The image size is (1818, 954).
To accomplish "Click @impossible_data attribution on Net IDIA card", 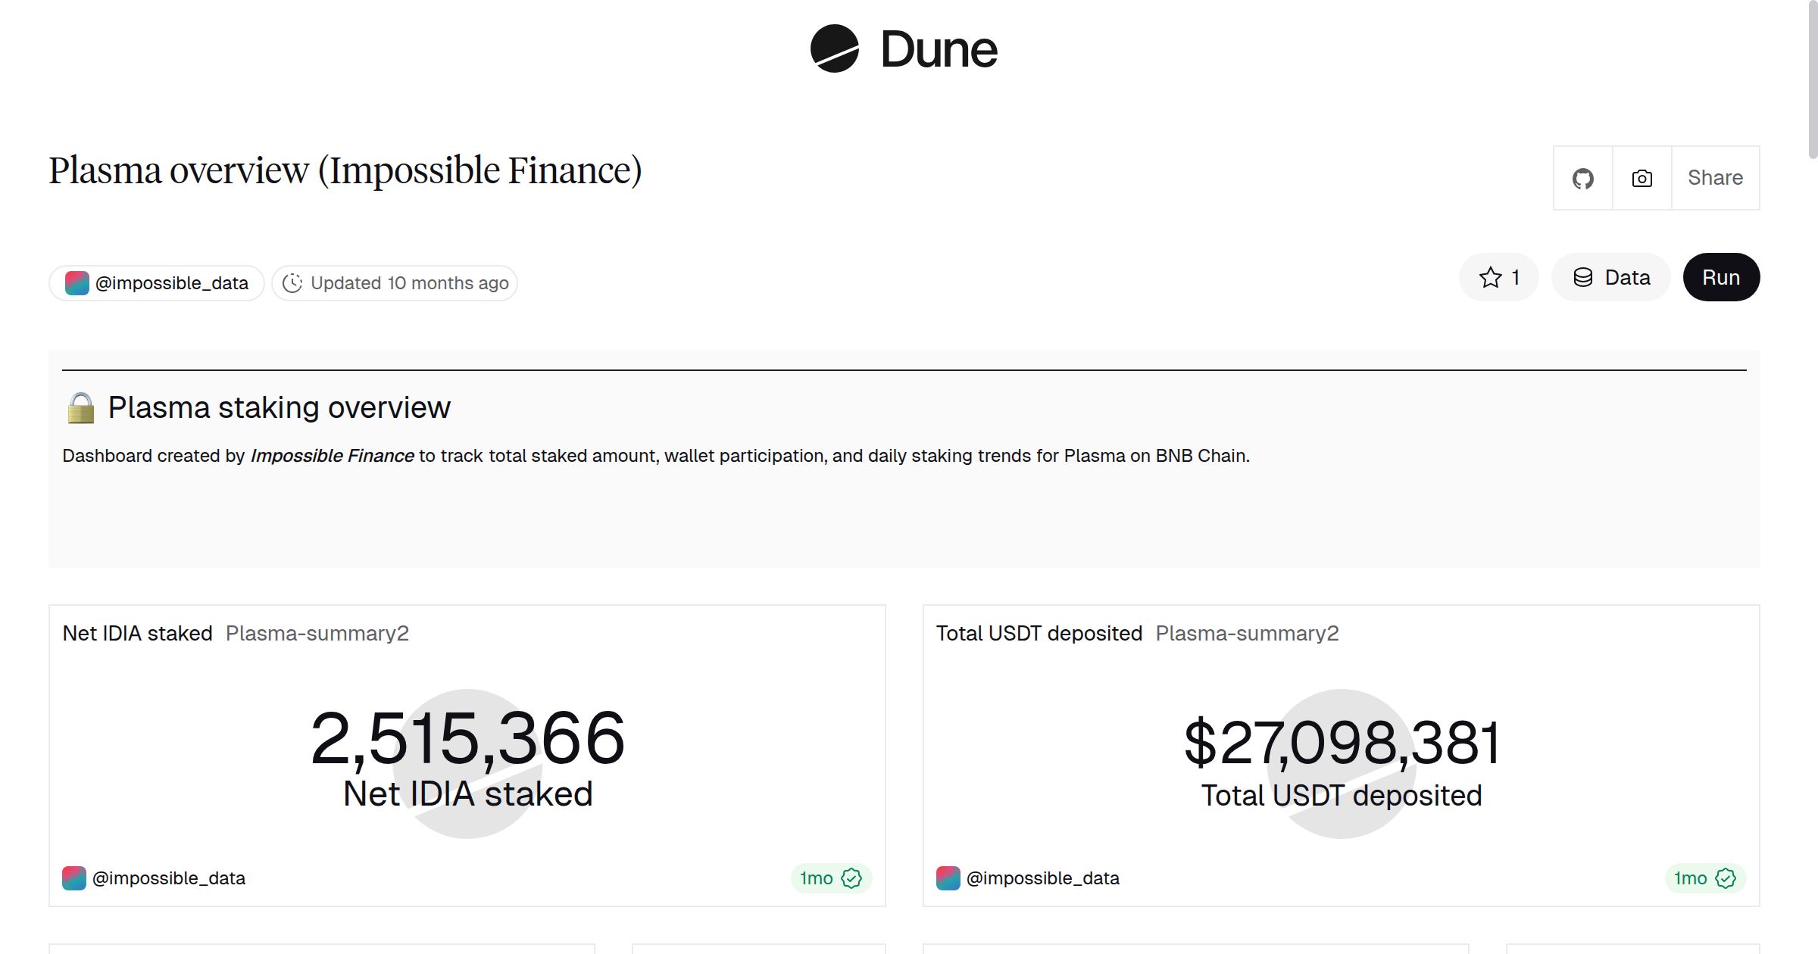I will click(x=169, y=878).
